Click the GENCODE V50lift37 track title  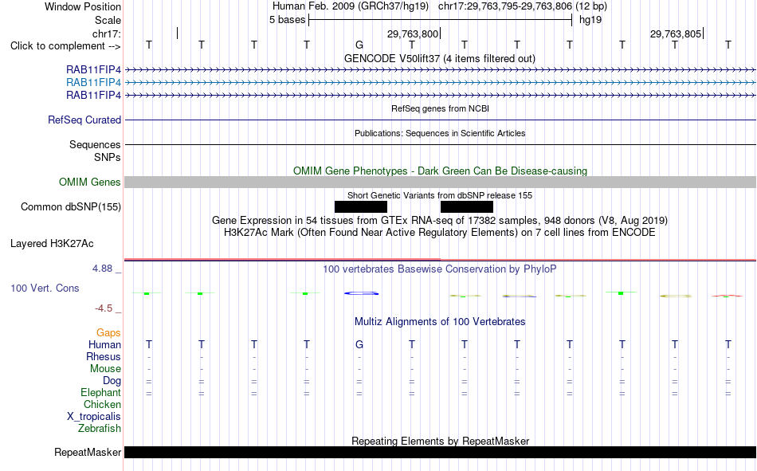point(440,58)
